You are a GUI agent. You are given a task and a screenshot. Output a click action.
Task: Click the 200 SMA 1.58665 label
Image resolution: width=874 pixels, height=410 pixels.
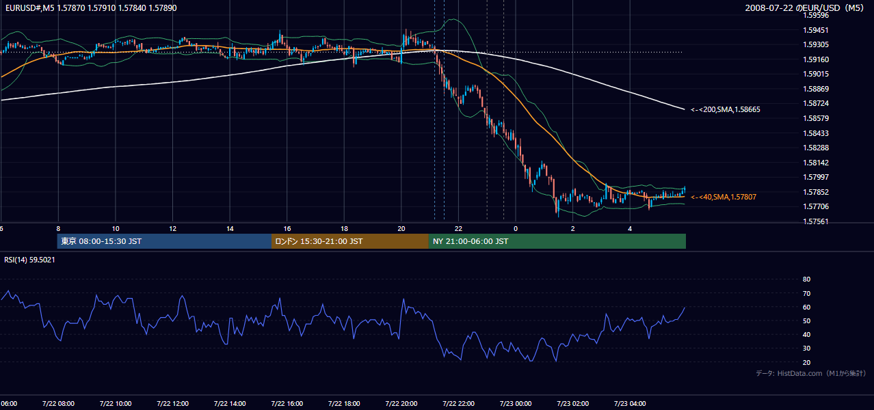pos(725,109)
